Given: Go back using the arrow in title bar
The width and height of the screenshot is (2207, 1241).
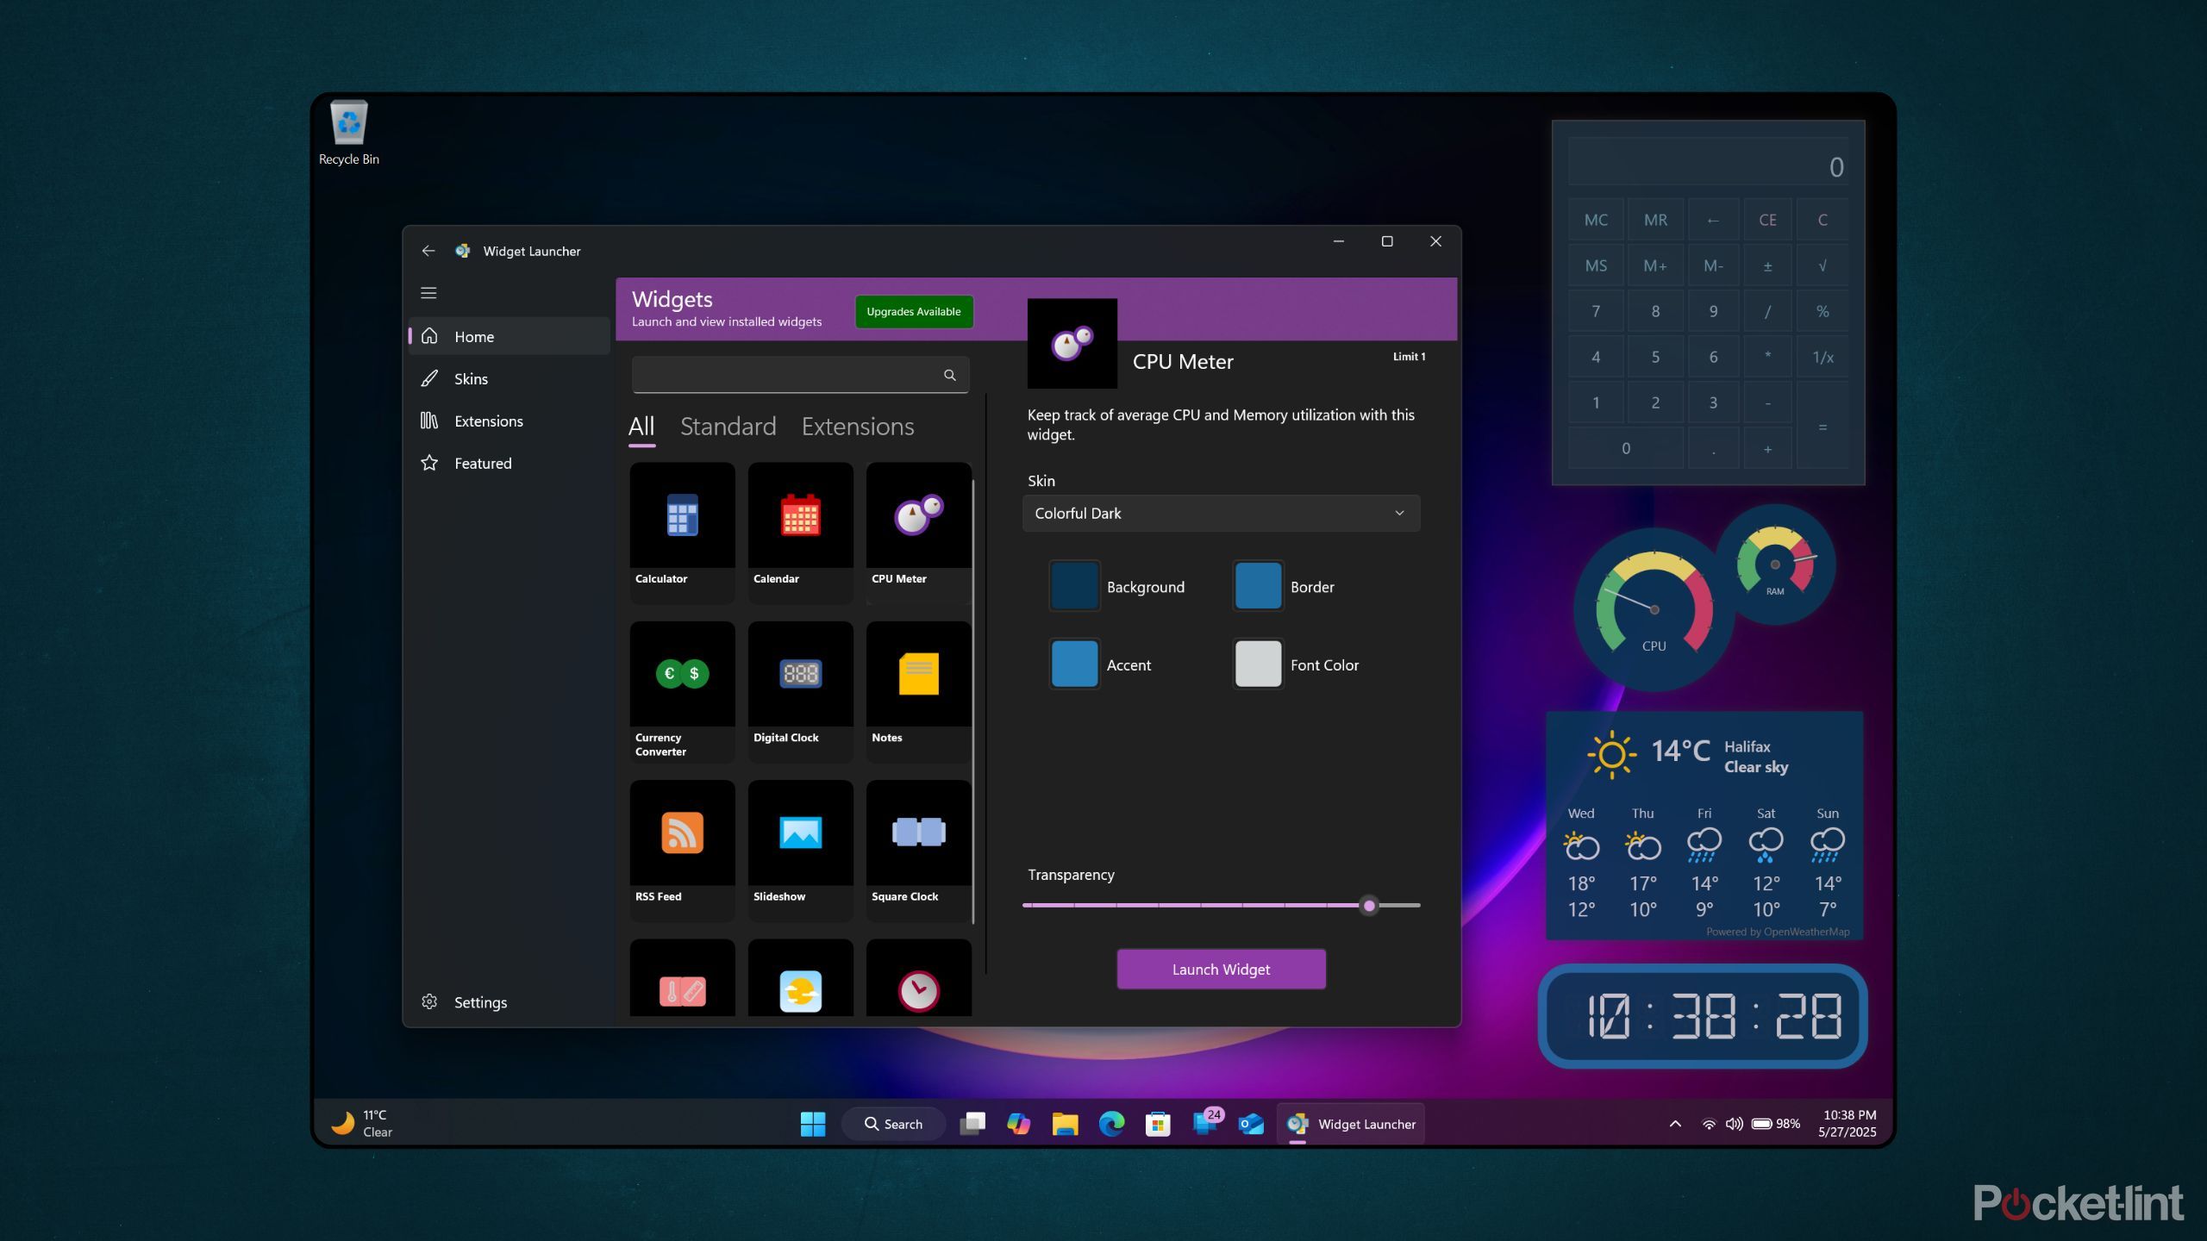Looking at the screenshot, I should coord(428,251).
